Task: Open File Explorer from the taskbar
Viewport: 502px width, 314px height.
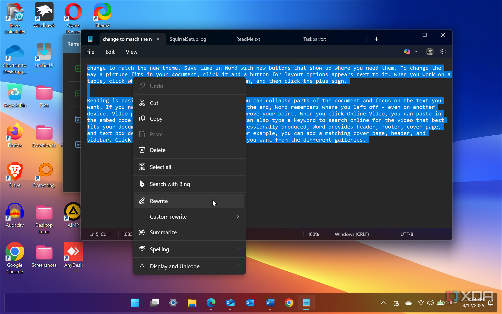Action: click(x=192, y=303)
